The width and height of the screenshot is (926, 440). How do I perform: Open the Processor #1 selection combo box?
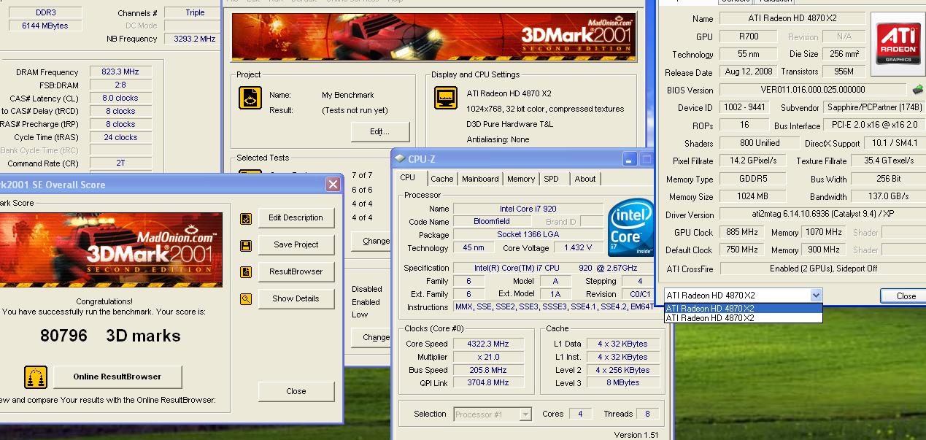point(493,414)
